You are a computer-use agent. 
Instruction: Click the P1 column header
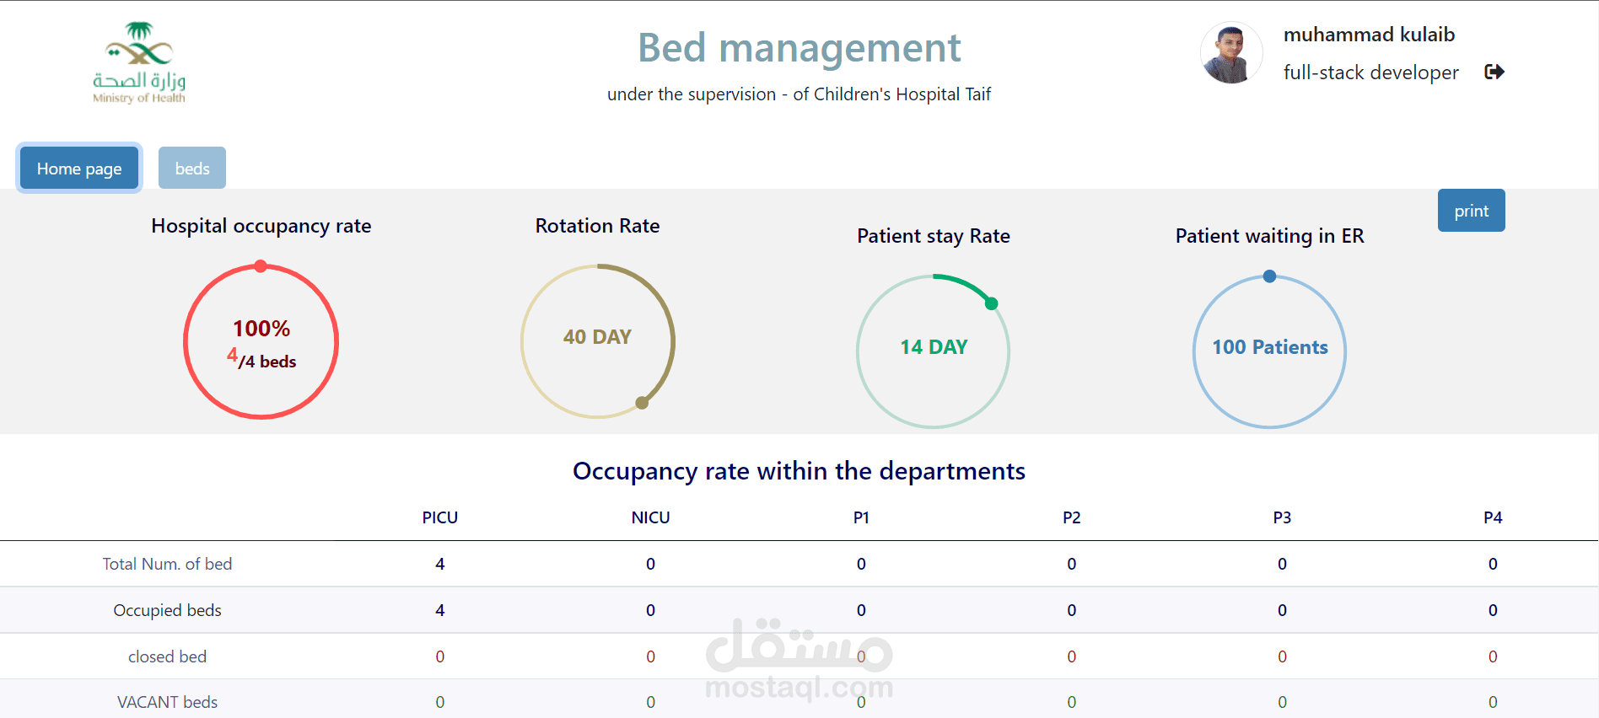[861, 517]
